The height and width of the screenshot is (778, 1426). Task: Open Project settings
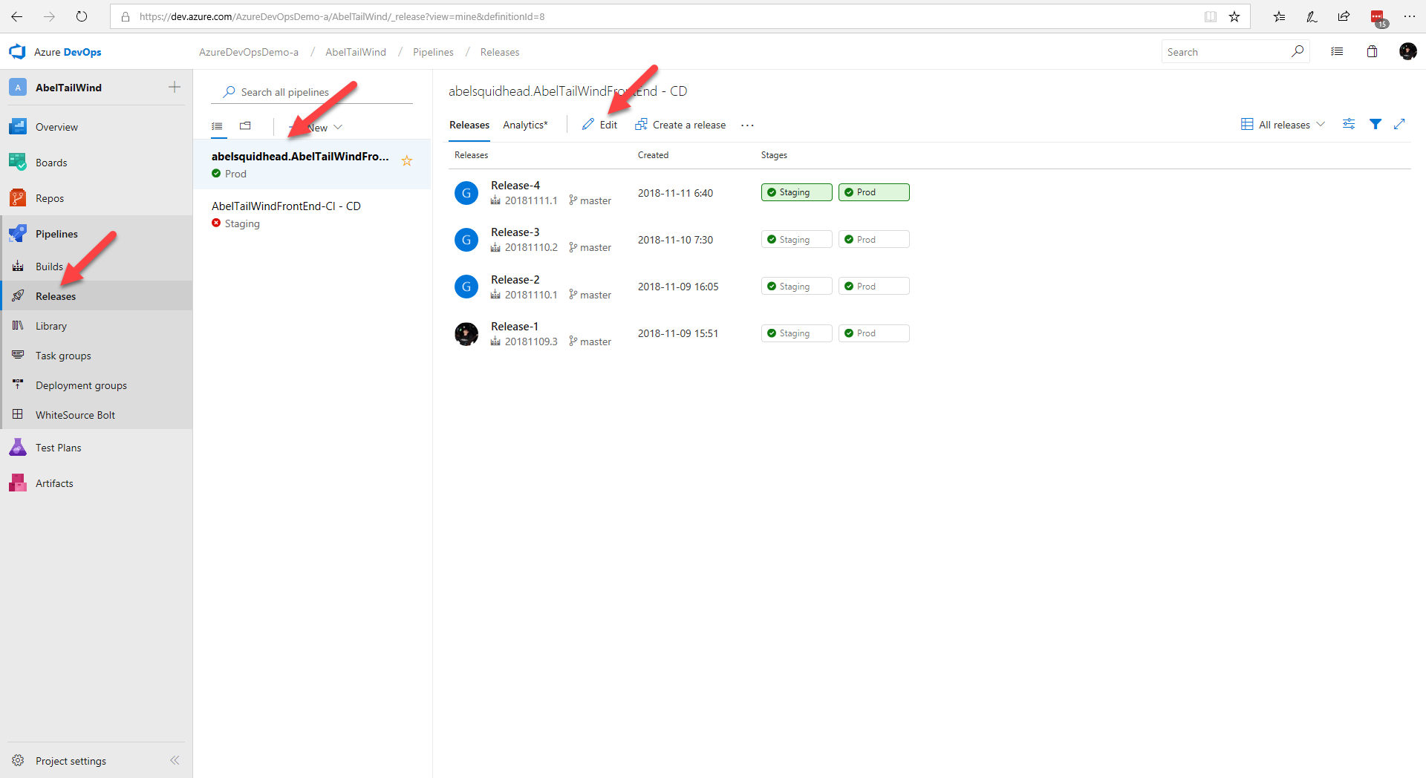71,761
